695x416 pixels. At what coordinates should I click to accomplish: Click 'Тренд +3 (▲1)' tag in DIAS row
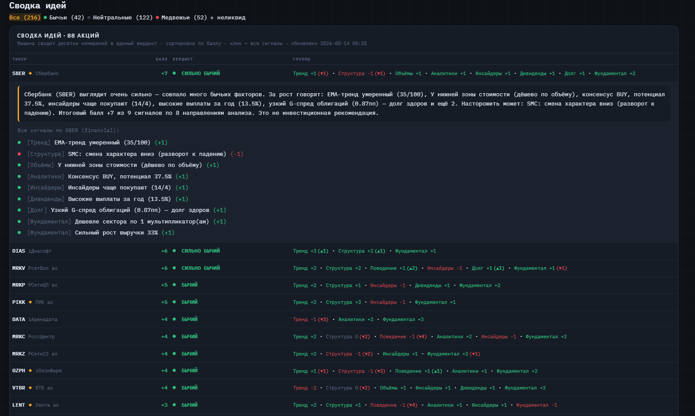[x=311, y=251]
